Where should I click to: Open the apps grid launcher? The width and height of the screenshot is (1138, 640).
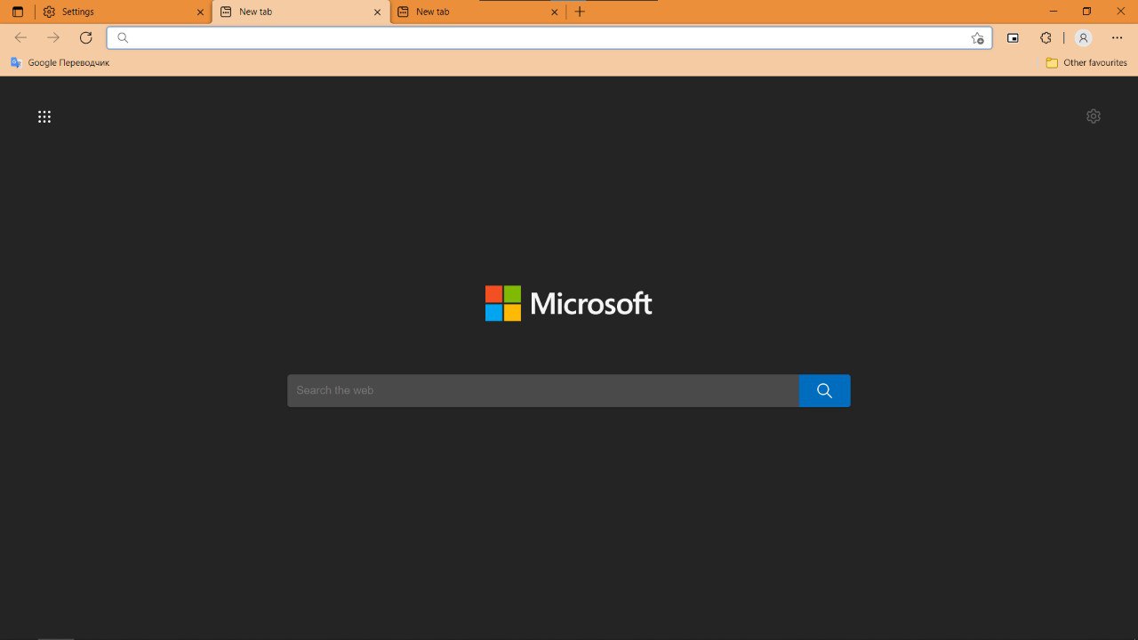click(44, 116)
